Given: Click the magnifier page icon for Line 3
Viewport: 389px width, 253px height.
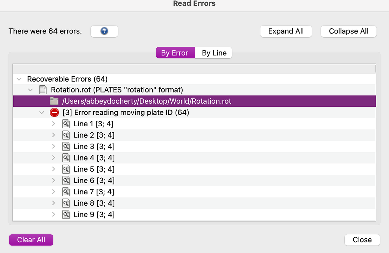Looking at the screenshot, I should [x=66, y=146].
